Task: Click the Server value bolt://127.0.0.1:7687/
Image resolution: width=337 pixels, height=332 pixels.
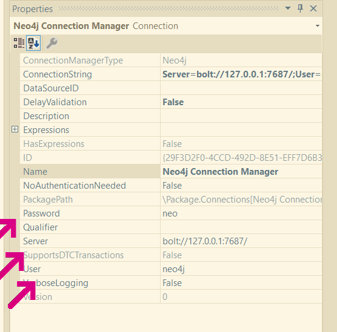Action: [x=205, y=241]
